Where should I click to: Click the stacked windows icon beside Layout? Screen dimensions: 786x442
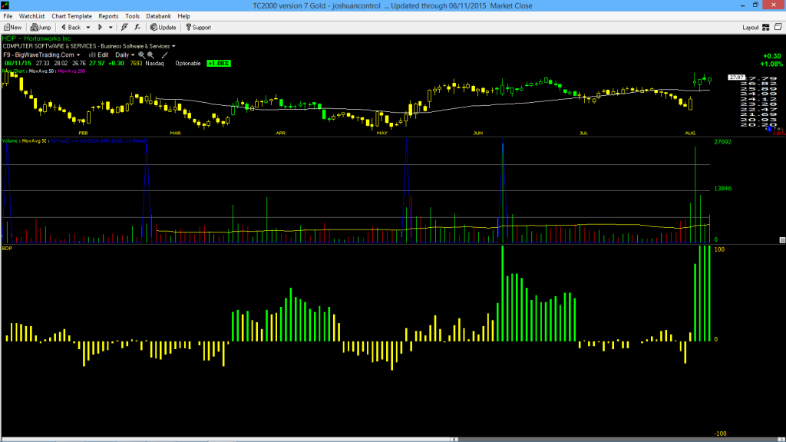(778, 27)
